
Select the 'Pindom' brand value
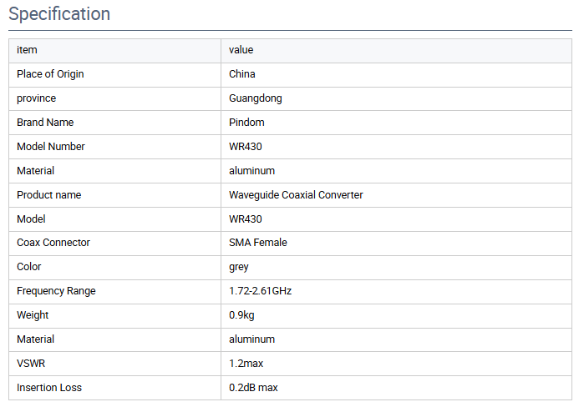(246, 123)
